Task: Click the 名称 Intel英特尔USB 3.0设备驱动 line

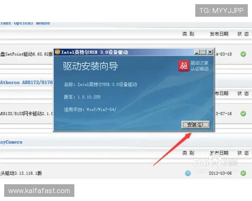Action: point(100,84)
